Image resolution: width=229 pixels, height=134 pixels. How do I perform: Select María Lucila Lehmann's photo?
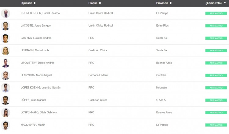pyautogui.click(x=5, y=50)
